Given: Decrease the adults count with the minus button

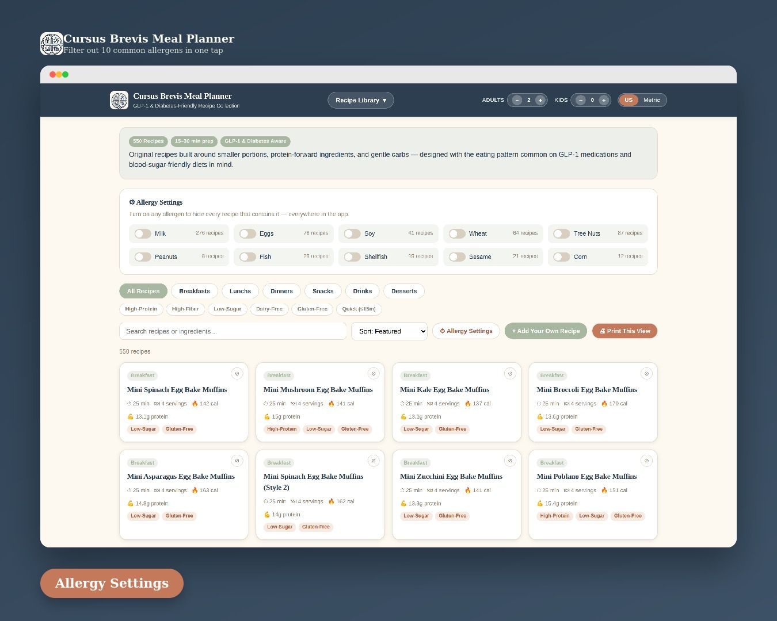Looking at the screenshot, I should click(x=517, y=100).
